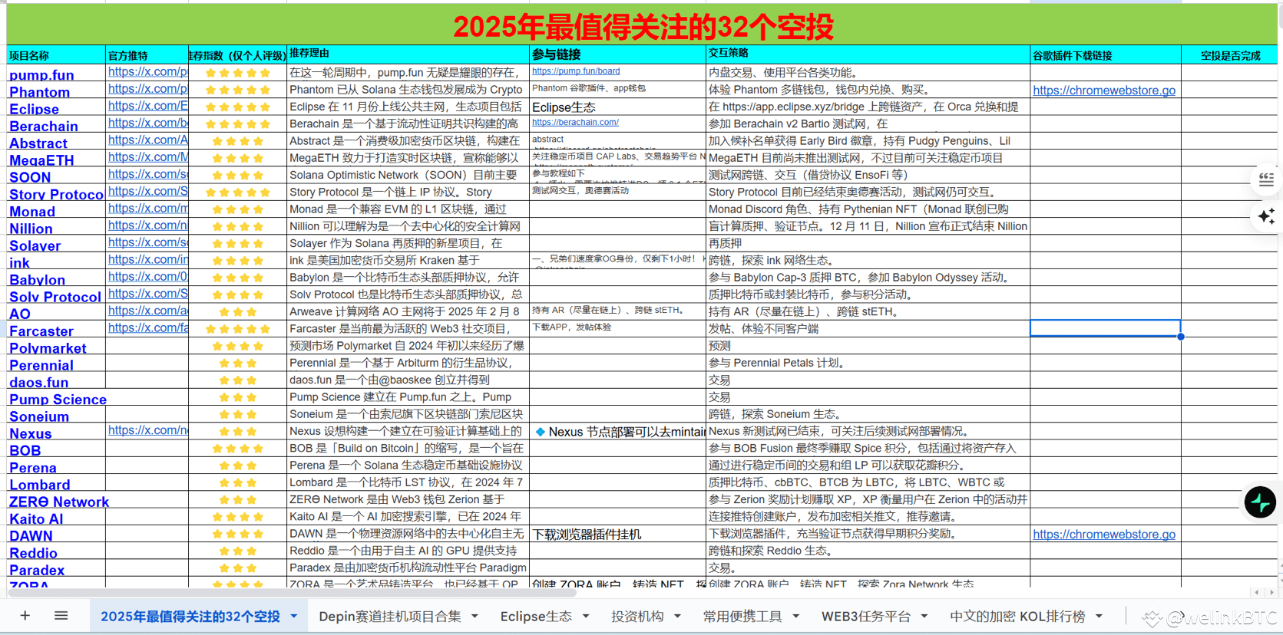This screenshot has height=635, width=1283.
Task: Open the https://pump.fun/board link
Action: click(576, 71)
